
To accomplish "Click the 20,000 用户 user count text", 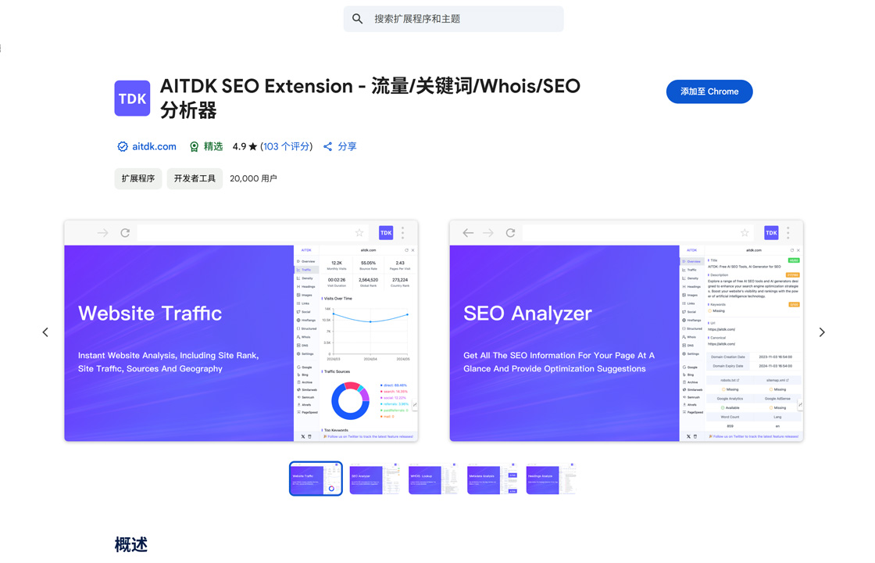I will 253,179.
